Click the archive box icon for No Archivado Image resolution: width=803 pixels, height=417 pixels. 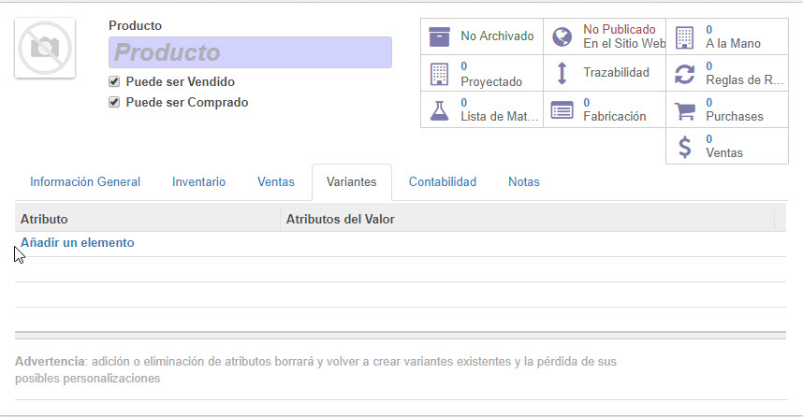[x=439, y=36]
